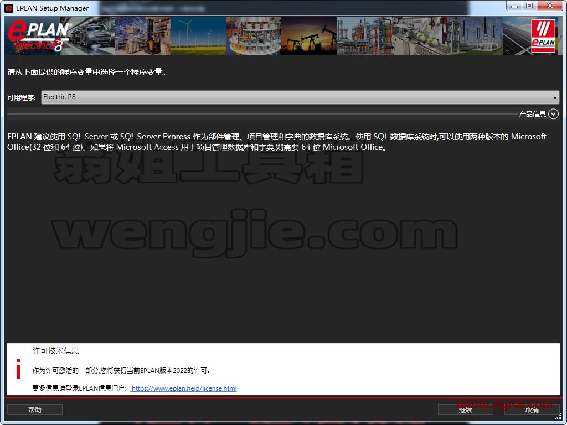The height and width of the screenshot is (425, 567).
Task: Click the red EPLAN logo at banner right
Action: click(543, 36)
